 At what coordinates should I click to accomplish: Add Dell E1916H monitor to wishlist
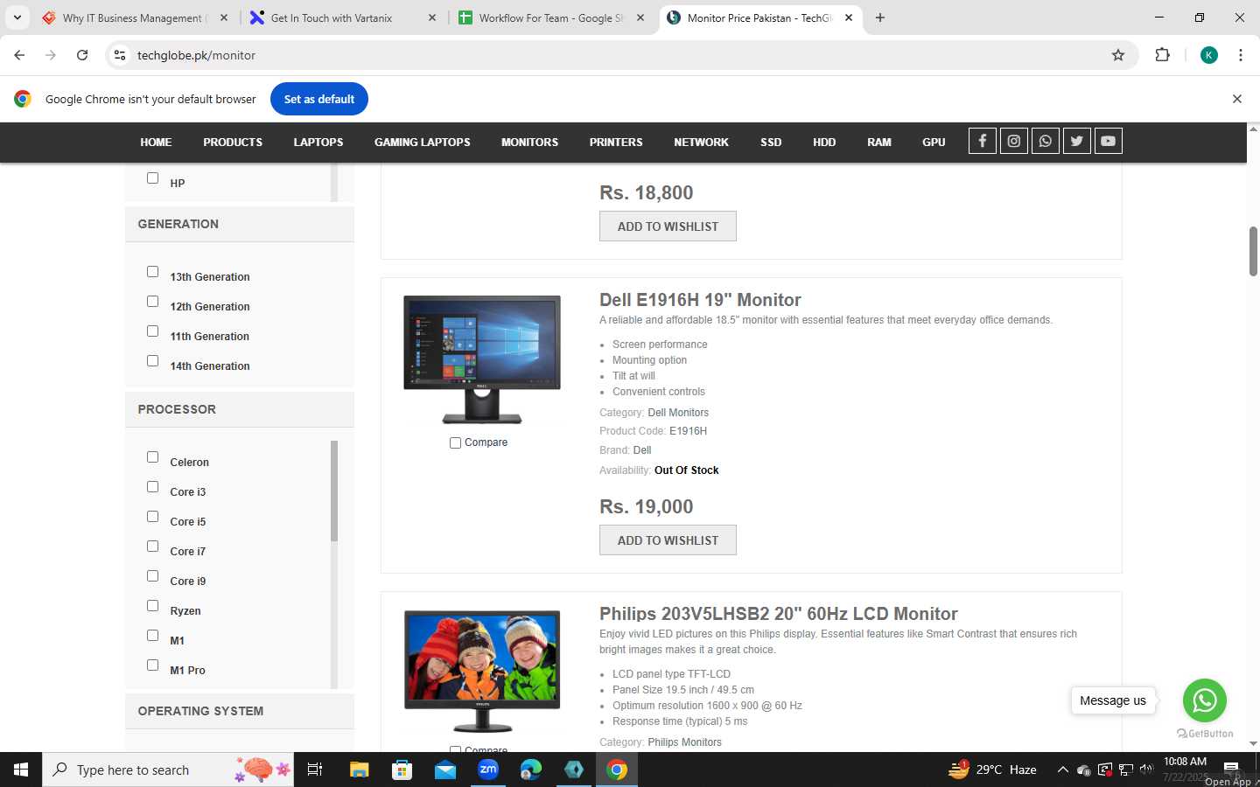click(668, 540)
